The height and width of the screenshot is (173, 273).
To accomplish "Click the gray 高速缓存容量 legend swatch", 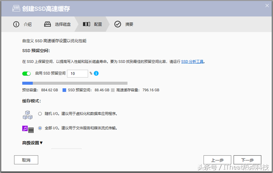I will pos(113,90).
